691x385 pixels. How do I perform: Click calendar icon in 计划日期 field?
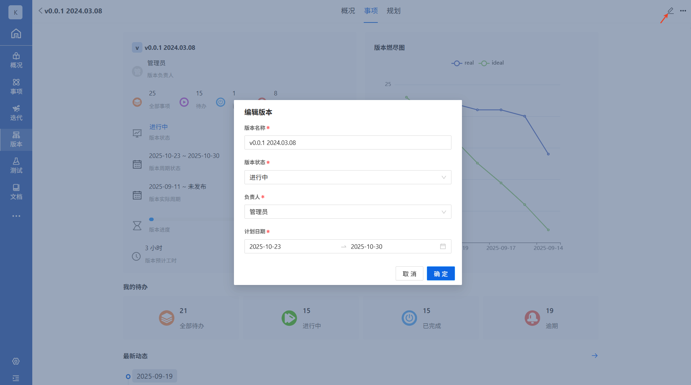click(443, 246)
